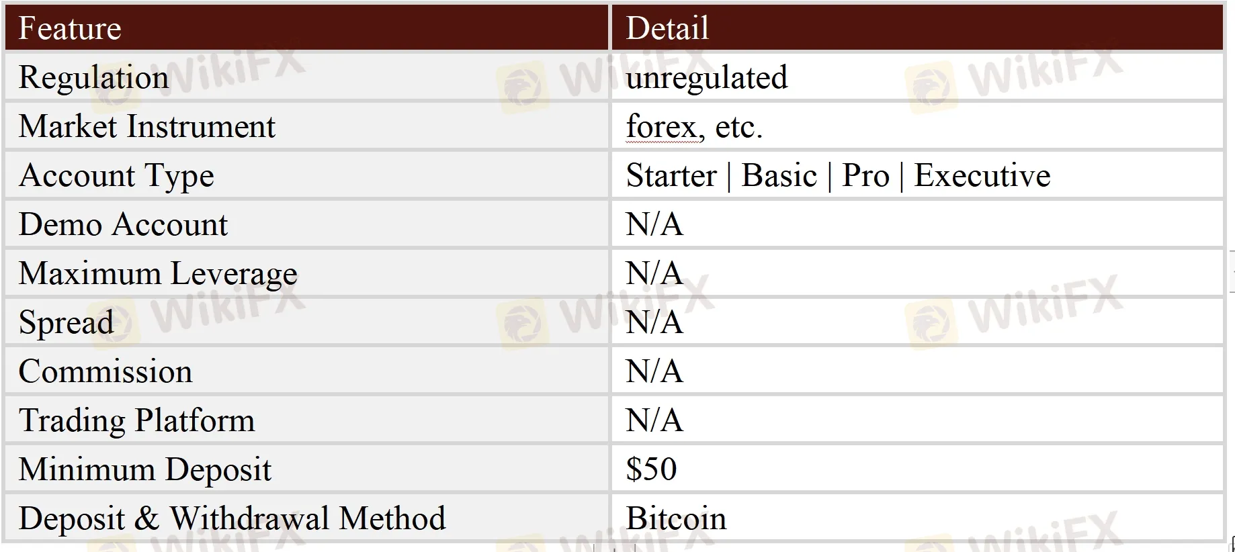Select the Minimum Deposit label

[x=144, y=469]
